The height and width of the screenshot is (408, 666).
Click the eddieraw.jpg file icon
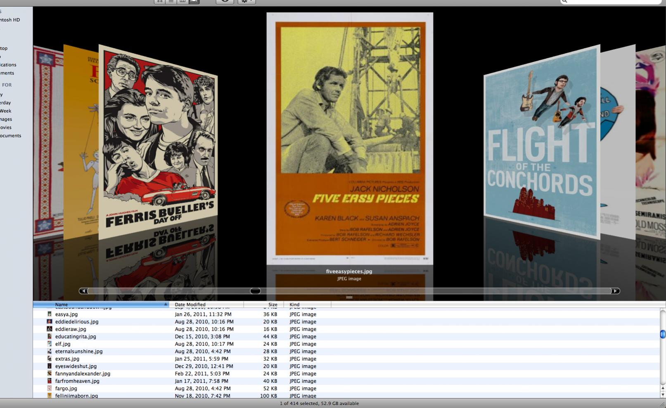coord(50,329)
